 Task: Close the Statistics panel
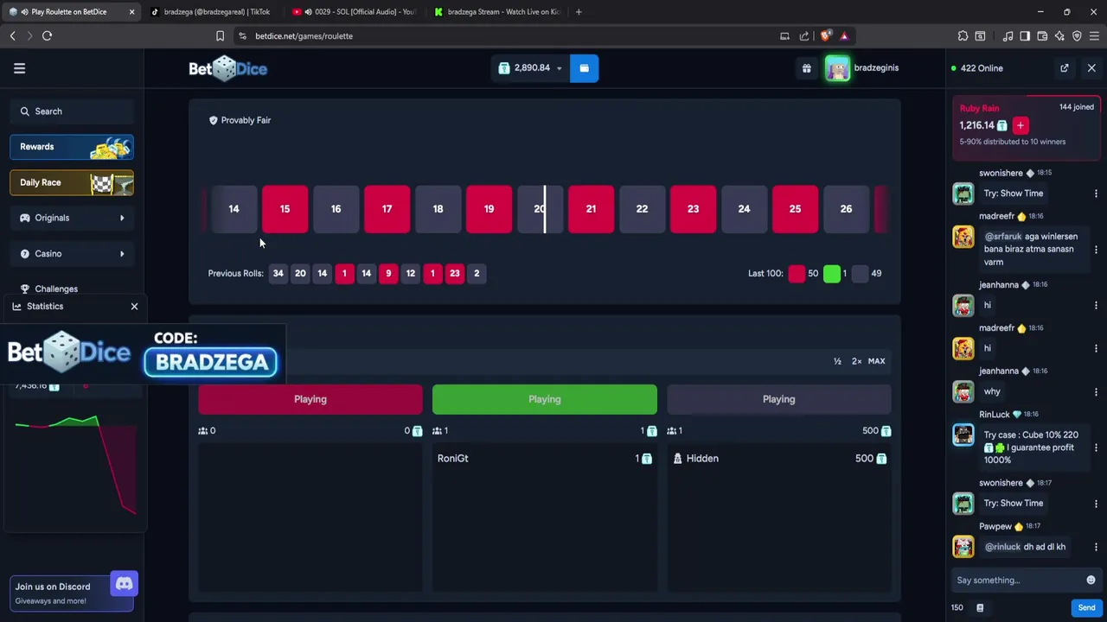(x=134, y=307)
